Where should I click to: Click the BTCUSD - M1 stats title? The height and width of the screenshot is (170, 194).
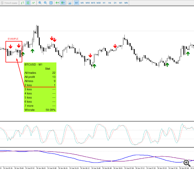point(33,64)
